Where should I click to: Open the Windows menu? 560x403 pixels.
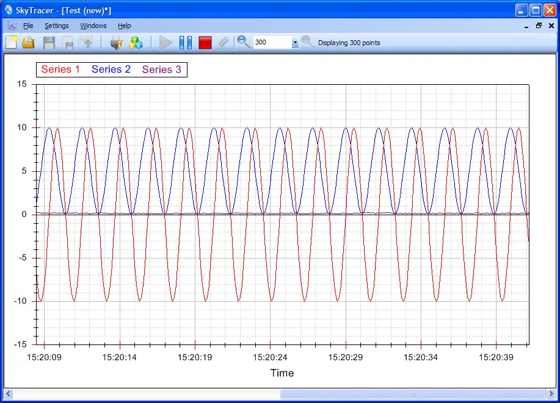point(93,26)
